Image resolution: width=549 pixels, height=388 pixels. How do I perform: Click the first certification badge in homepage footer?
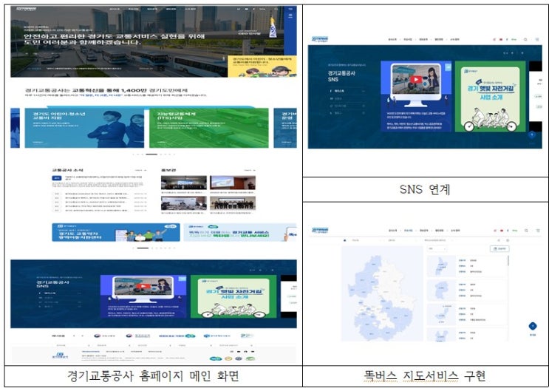(x=215, y=358)
